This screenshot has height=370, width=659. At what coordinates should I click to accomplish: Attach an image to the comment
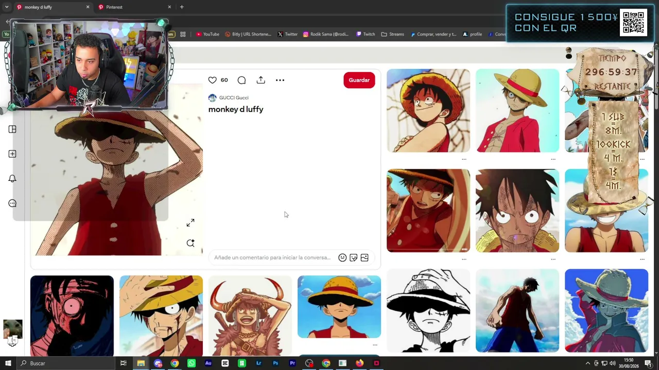365,257
